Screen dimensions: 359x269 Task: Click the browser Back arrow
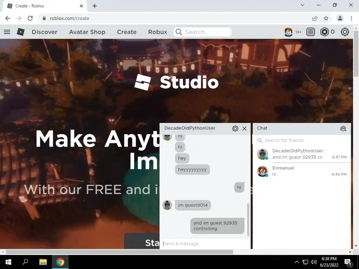click(x=8, y=18)
